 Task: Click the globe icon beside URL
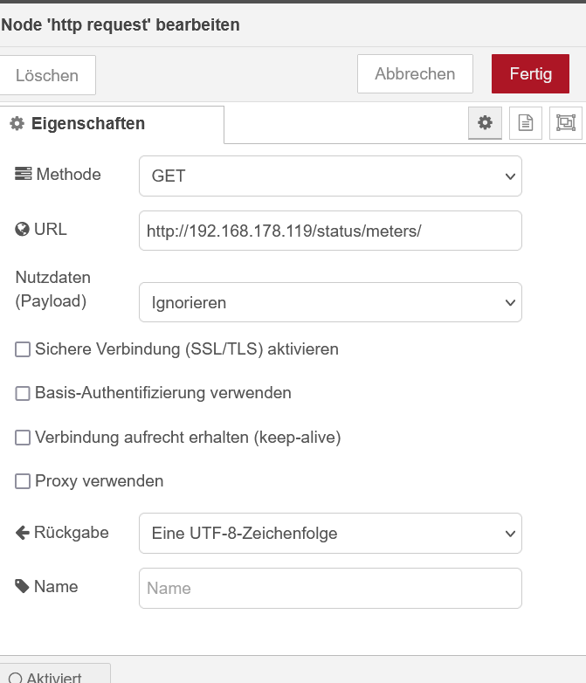point(23,231)
